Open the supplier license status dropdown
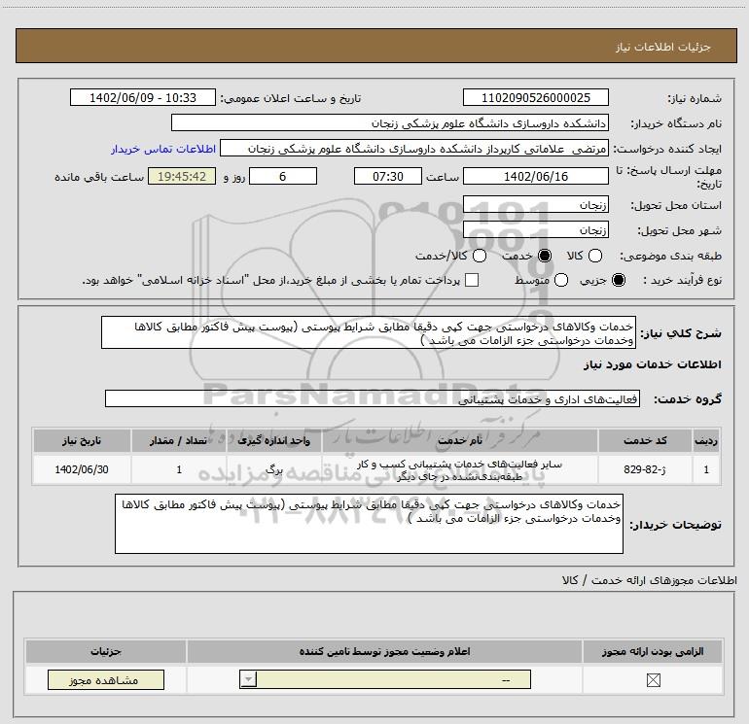This screenshot has height=724, width=749. coord(385,679)
